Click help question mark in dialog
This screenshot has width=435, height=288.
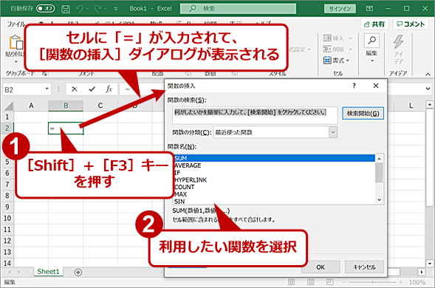(x=354, y=86)
